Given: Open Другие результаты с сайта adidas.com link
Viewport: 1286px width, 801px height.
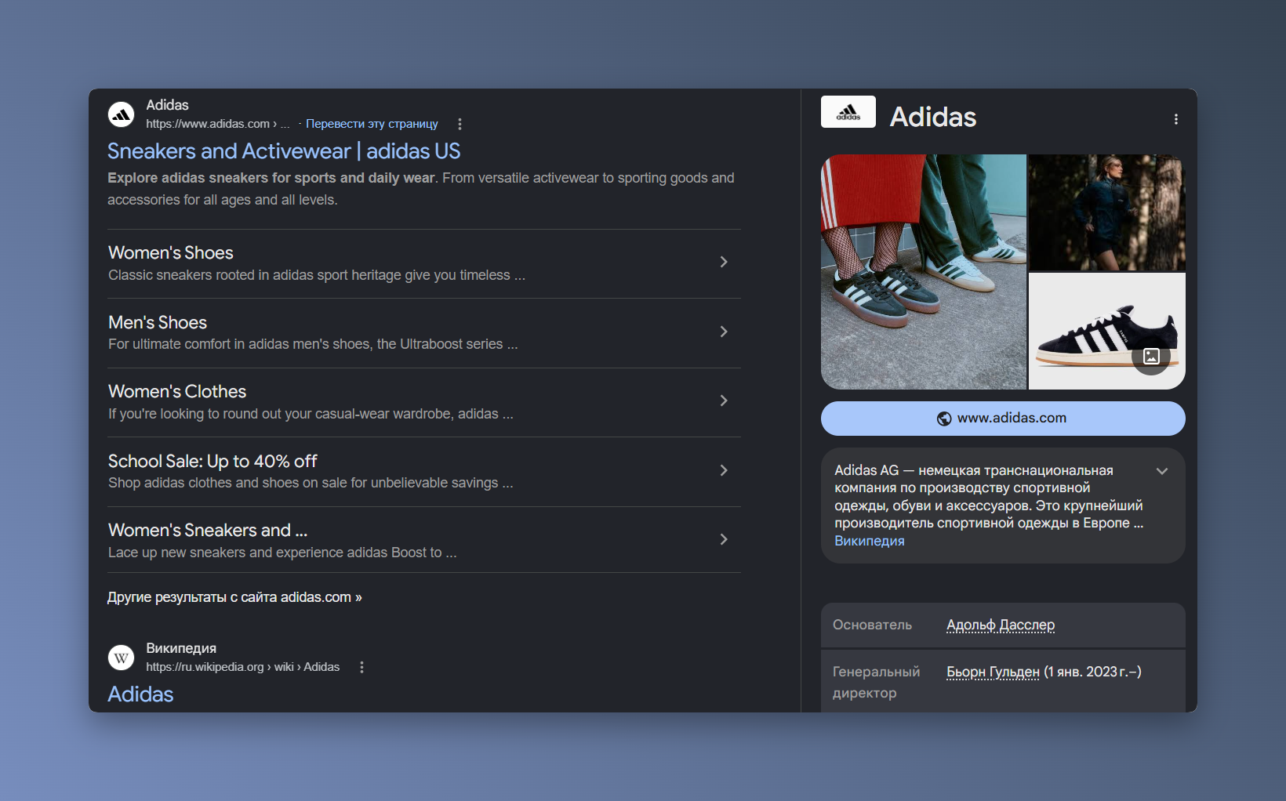Looking at the screenshot, I should (234, 597).
